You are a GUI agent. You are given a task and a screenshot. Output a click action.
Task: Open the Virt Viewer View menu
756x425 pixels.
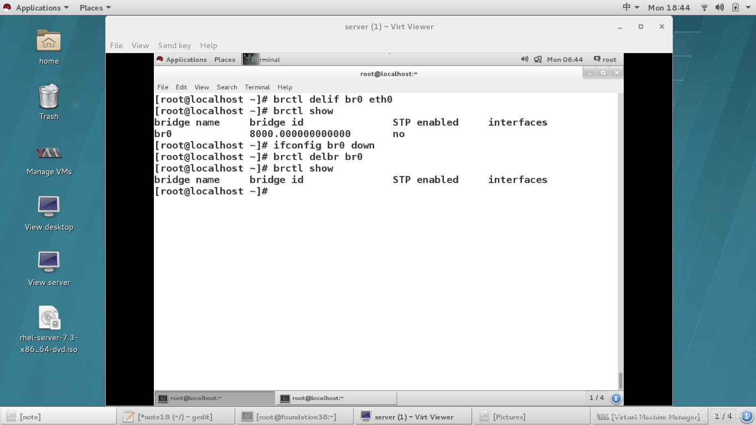(x=140, y=45)
